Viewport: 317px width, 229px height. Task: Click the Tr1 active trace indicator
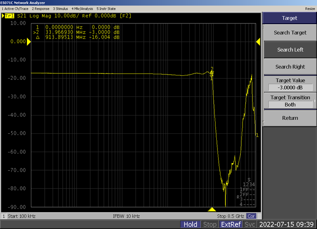9,16
